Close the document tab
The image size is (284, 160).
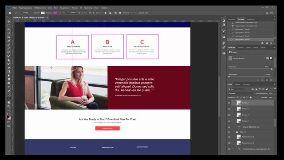tap(47, 18)
